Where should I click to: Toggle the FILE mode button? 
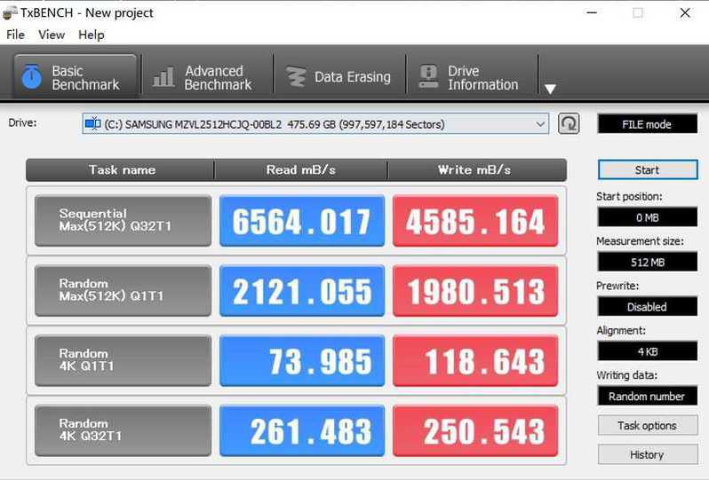(x=647, y=124)
